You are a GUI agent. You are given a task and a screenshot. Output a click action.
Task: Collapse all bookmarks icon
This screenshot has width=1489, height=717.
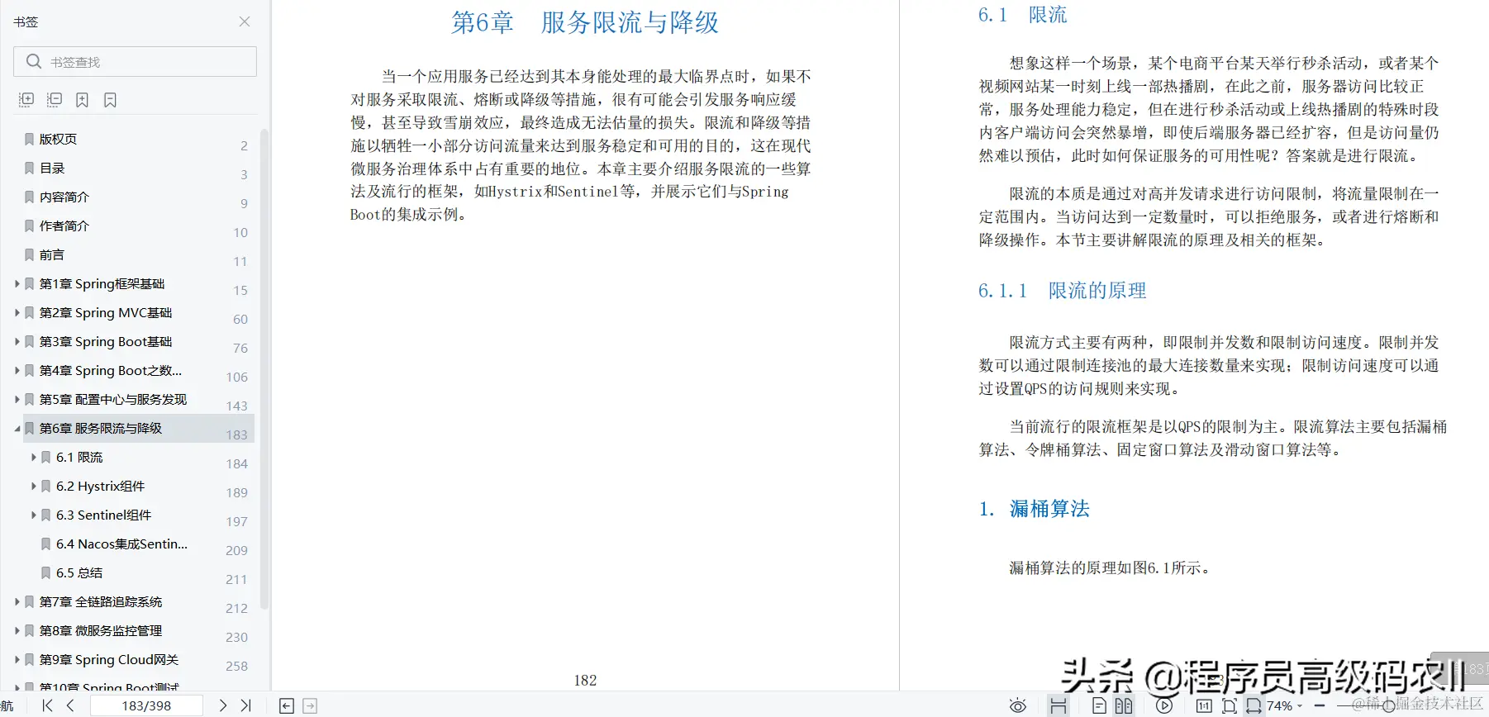click(55, 100)
